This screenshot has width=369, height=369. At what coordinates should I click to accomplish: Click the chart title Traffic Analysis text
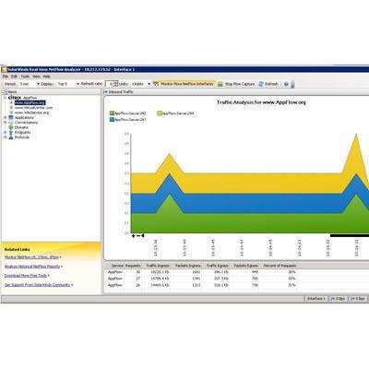(x=261, y=102)
